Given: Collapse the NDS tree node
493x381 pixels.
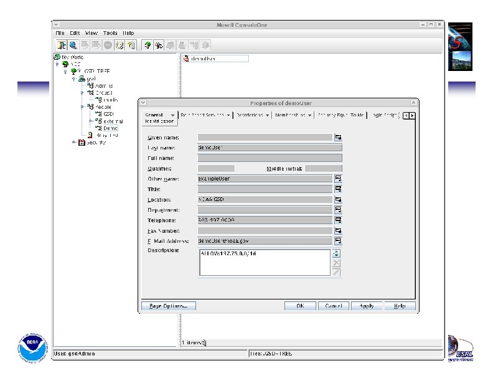Looking at the screenshot, I should pos(57,64).
